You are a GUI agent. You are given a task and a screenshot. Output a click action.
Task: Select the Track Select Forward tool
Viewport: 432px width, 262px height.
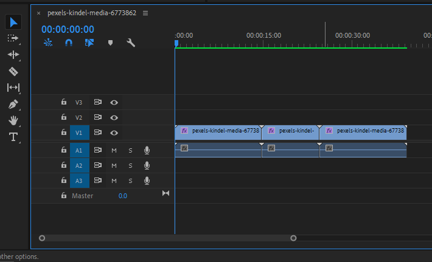pyautogui.click(x=13, y=38)
